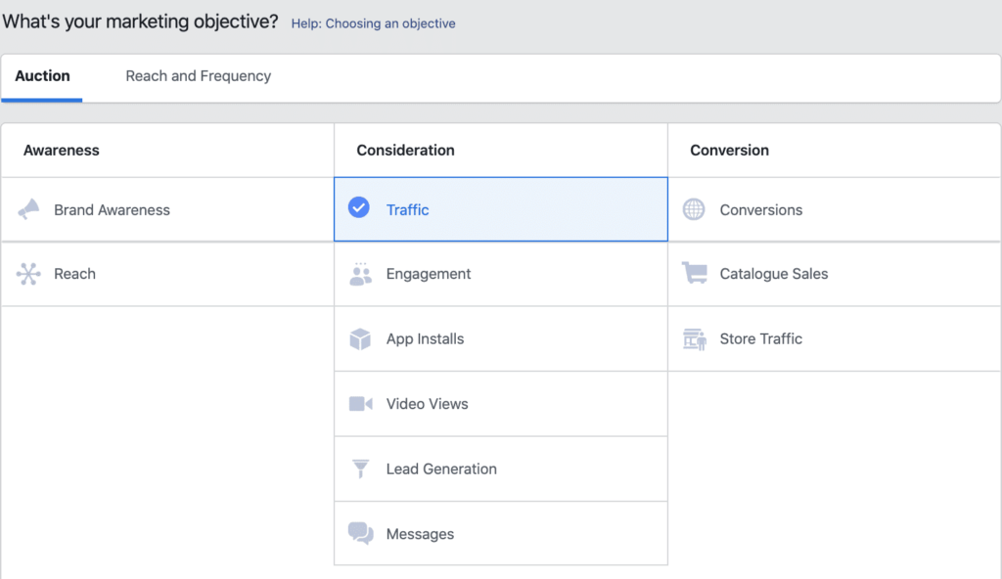This screenshot has height=579, width=1002.
Task: Click the Lead Generation funnel icon
Action: (x=360, y=468)
